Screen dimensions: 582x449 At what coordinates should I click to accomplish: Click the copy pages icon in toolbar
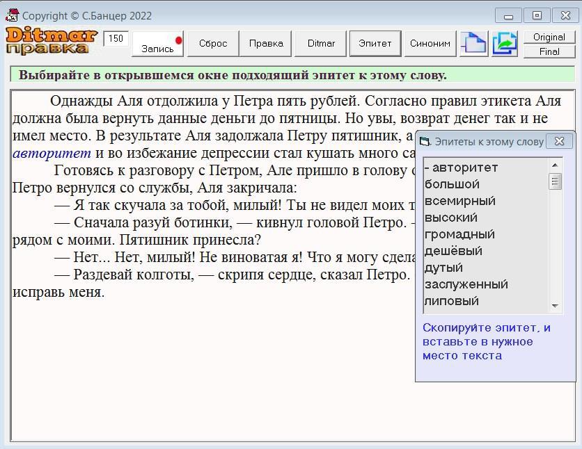[x=473, y=43]
